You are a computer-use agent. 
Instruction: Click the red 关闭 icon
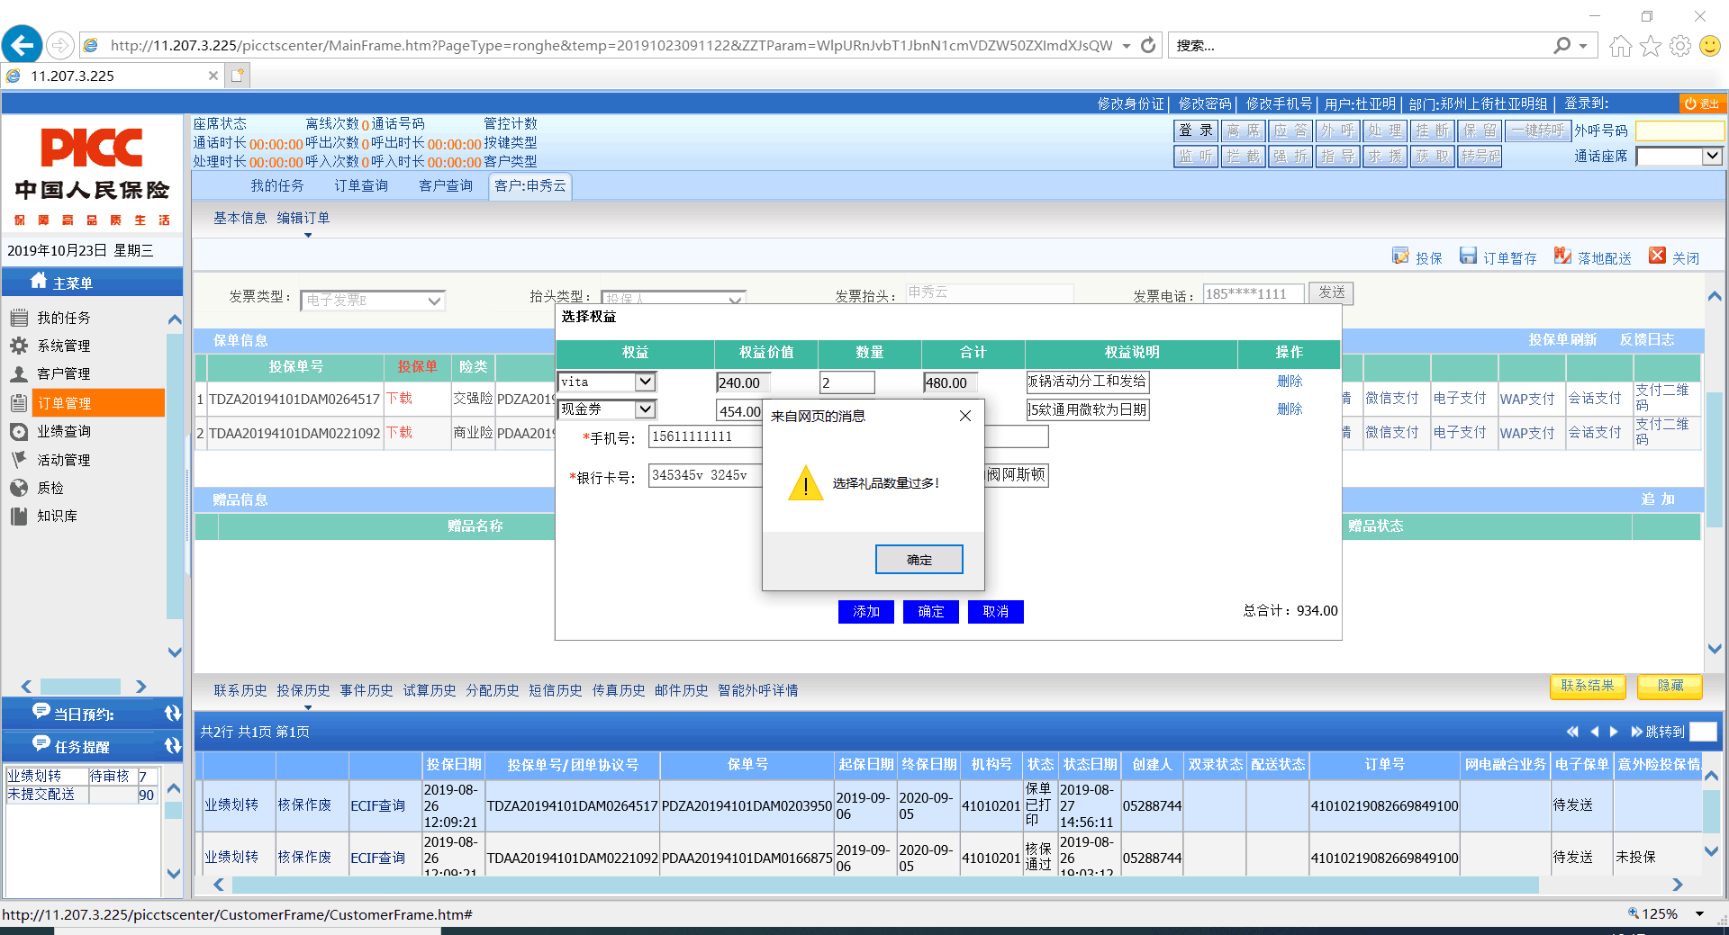1657,256
